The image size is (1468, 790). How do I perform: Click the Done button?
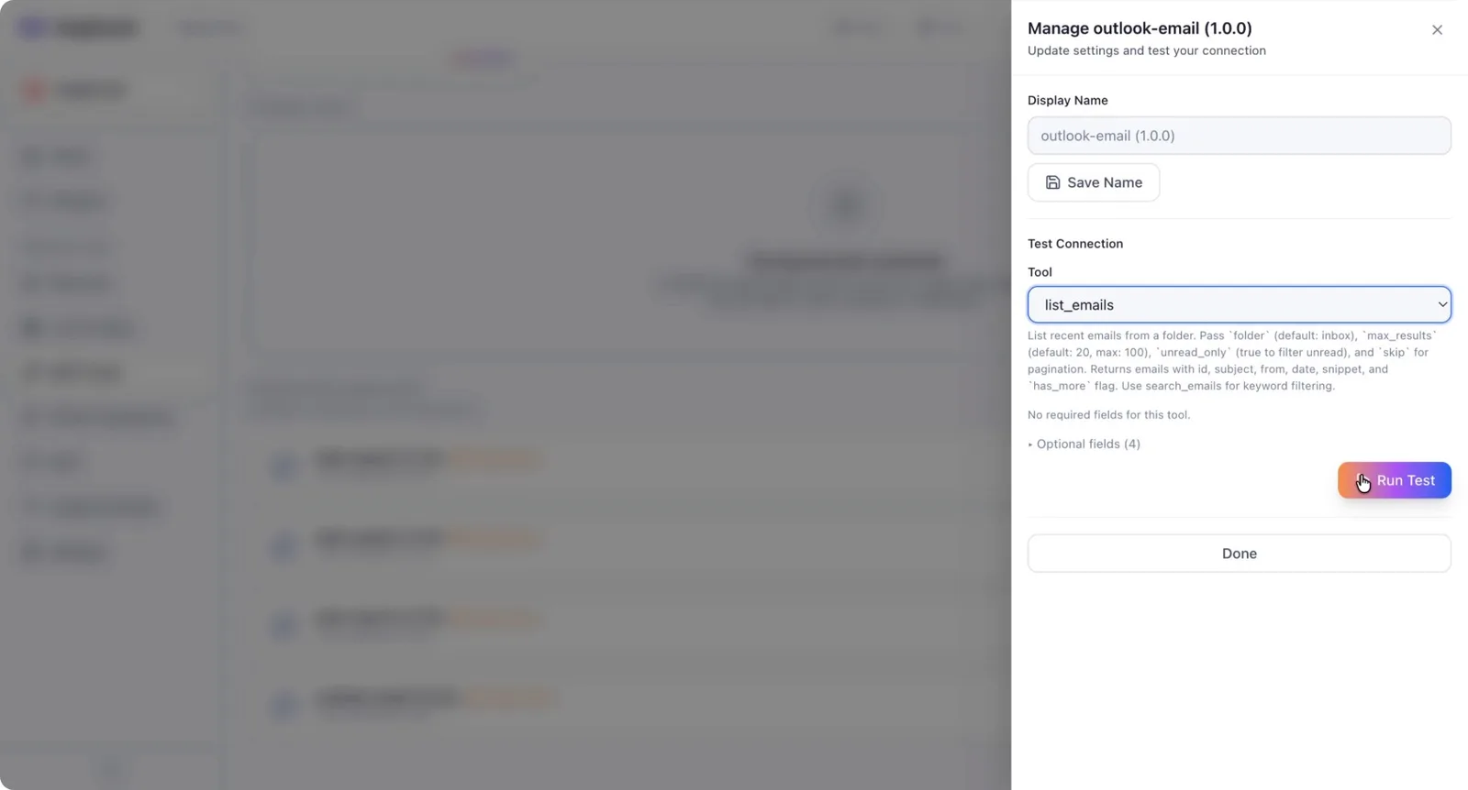pos(1239,554)
